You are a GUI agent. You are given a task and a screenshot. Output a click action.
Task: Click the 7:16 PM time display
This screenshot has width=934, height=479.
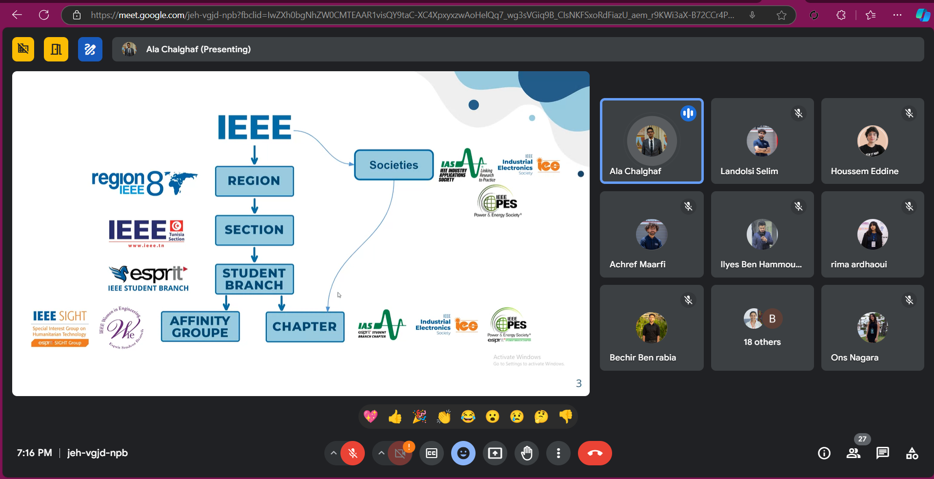pyautogui.click(x=34, y=453)
